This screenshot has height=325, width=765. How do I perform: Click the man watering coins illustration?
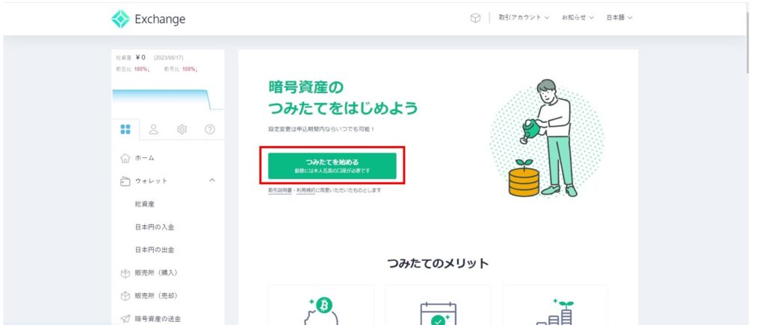pyautogui.click(x=547, y=138)
